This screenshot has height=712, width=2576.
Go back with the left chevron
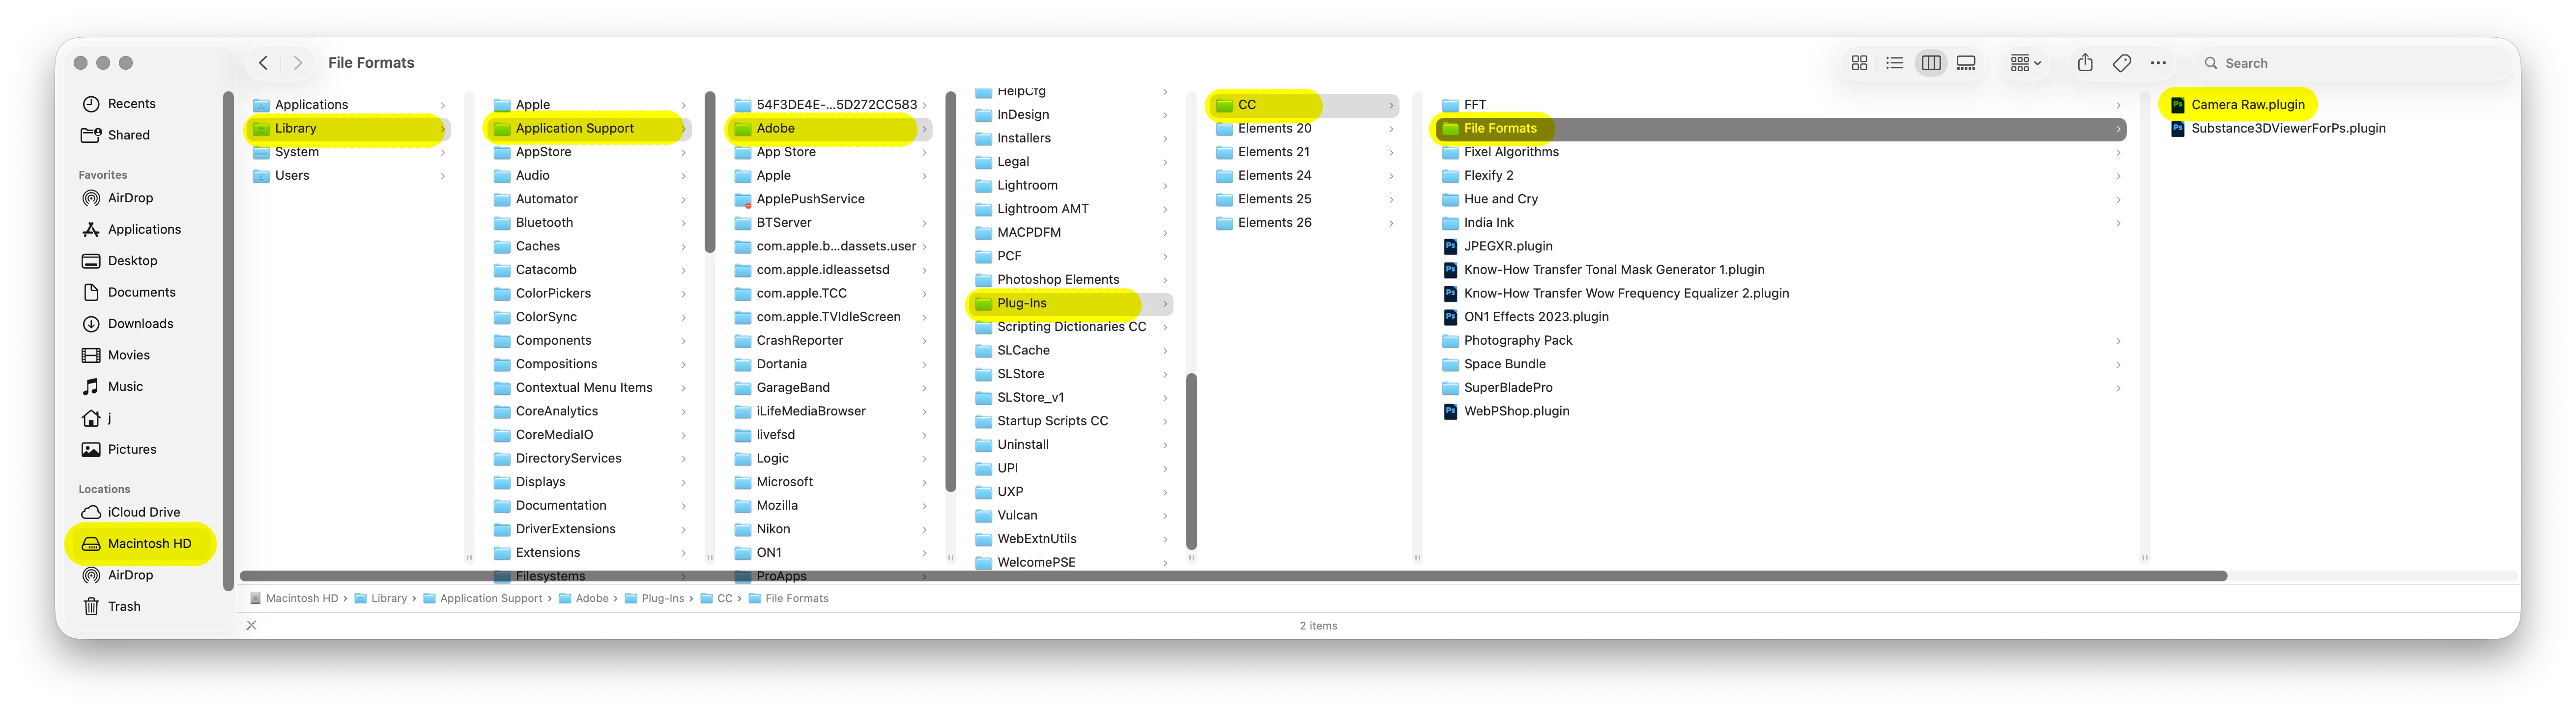click(x=264, y=63)
